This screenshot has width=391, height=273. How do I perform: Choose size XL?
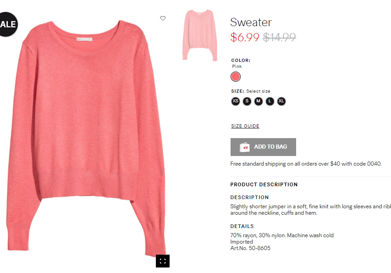coord(281,101)
